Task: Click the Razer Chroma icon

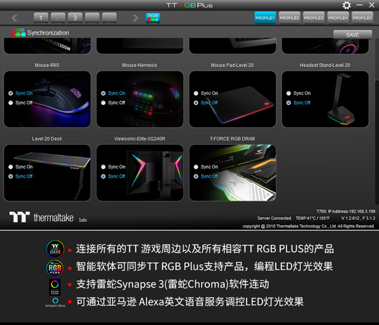Action: point(55,287)
